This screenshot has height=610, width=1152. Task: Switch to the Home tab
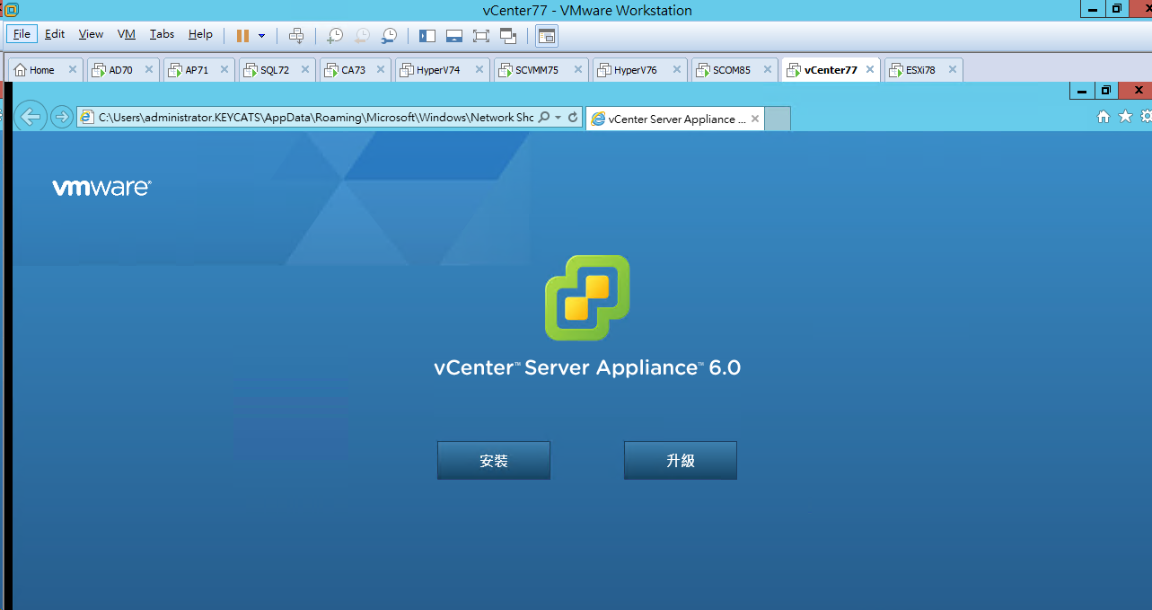(x=41, y=70)
